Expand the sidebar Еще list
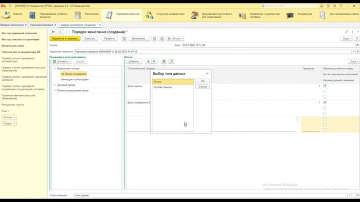Screen dimensions: 360x202 tap(6, 111)
